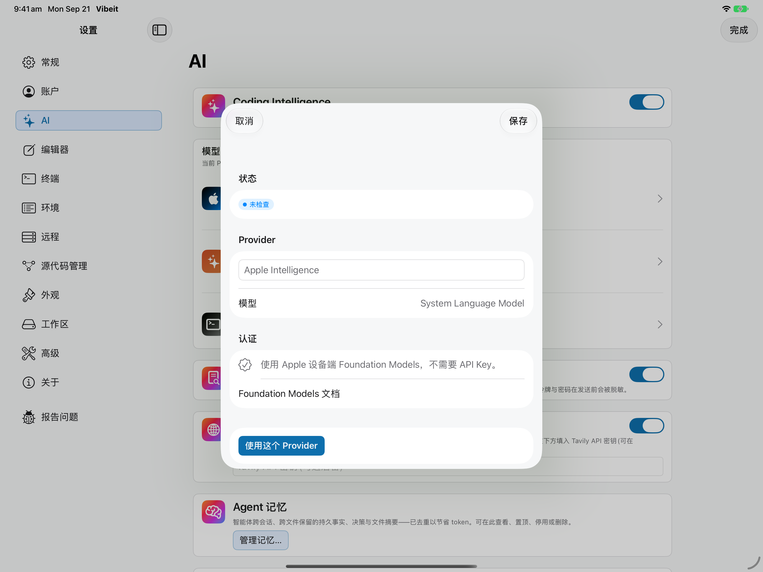
Task: Toggle the Coding Intelligence switch
Action: coord(646,102)
